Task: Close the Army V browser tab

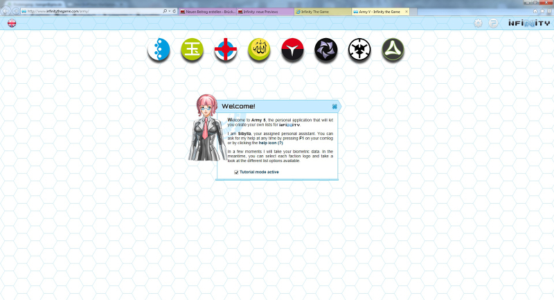Action: point(406,12)
